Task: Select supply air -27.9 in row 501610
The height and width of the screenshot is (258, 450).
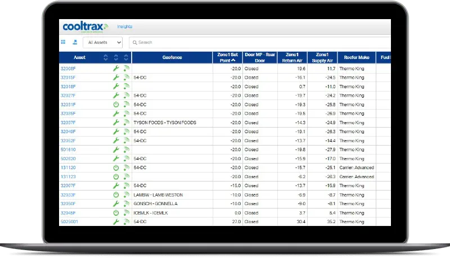Action: point(330,150)
